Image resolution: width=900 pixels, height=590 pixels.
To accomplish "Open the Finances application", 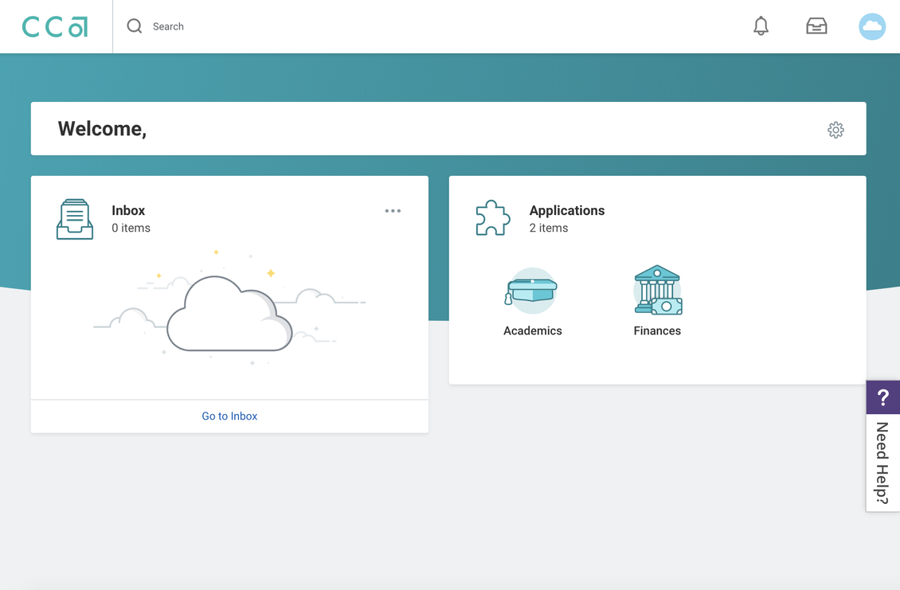I will [x=657, y=290].
